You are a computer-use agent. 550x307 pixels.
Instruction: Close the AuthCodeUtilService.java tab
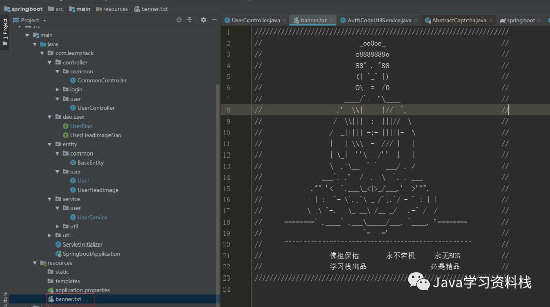click(x=416, y=21)
